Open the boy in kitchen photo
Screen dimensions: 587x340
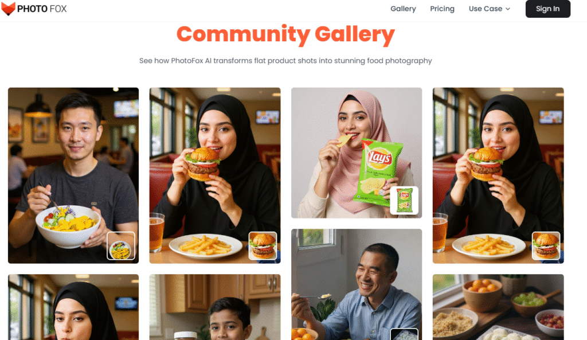215,307
